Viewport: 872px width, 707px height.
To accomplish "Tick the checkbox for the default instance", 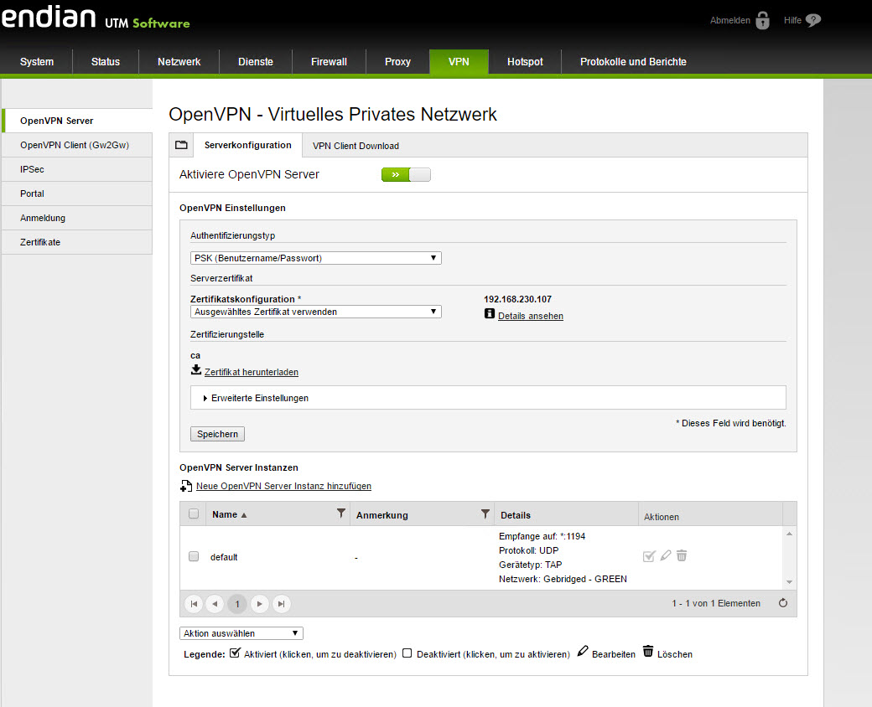I will click(x=194, y=556).
